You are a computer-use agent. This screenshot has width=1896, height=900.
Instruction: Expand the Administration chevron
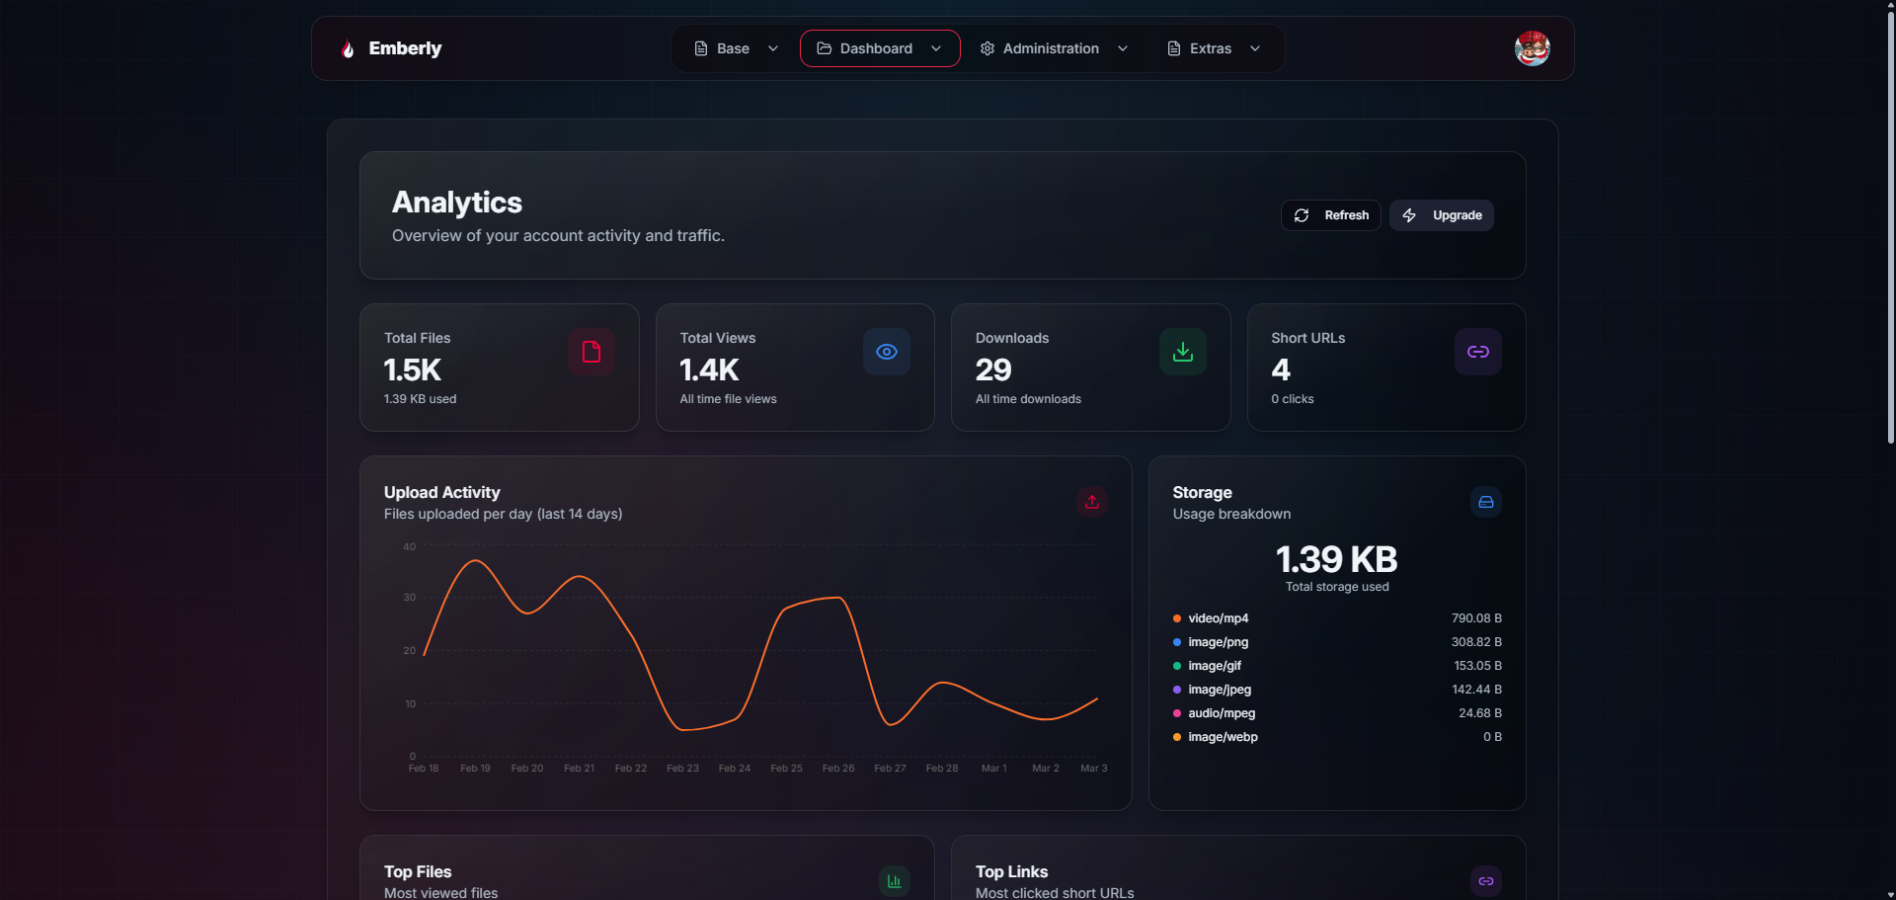click(x=1123, y=48)
